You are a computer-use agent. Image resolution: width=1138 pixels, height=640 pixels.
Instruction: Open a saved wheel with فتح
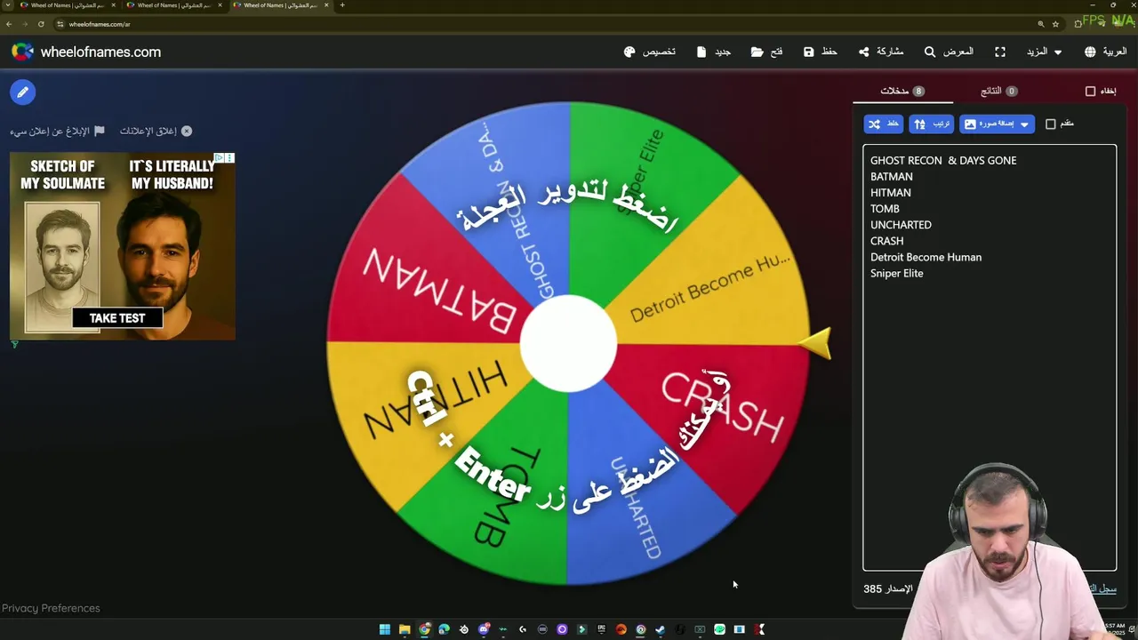click(766, 52)
